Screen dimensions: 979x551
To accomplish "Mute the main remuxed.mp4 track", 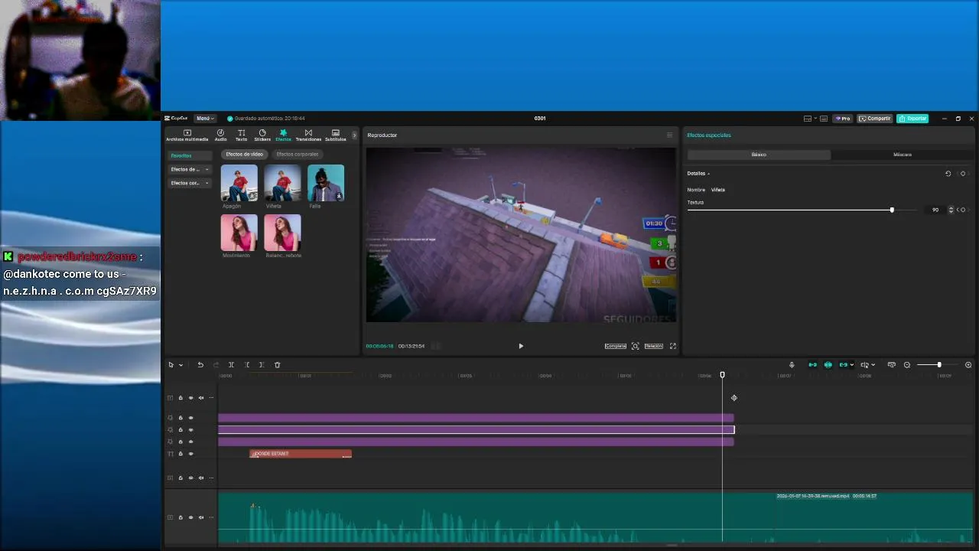I will [201, 517].
